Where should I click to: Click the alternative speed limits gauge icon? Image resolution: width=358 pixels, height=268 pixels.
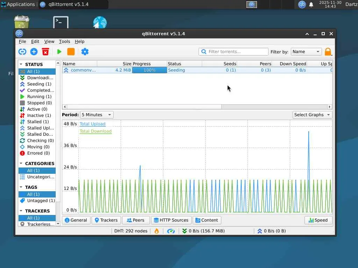pyautogui.click(x=171, y=231)
